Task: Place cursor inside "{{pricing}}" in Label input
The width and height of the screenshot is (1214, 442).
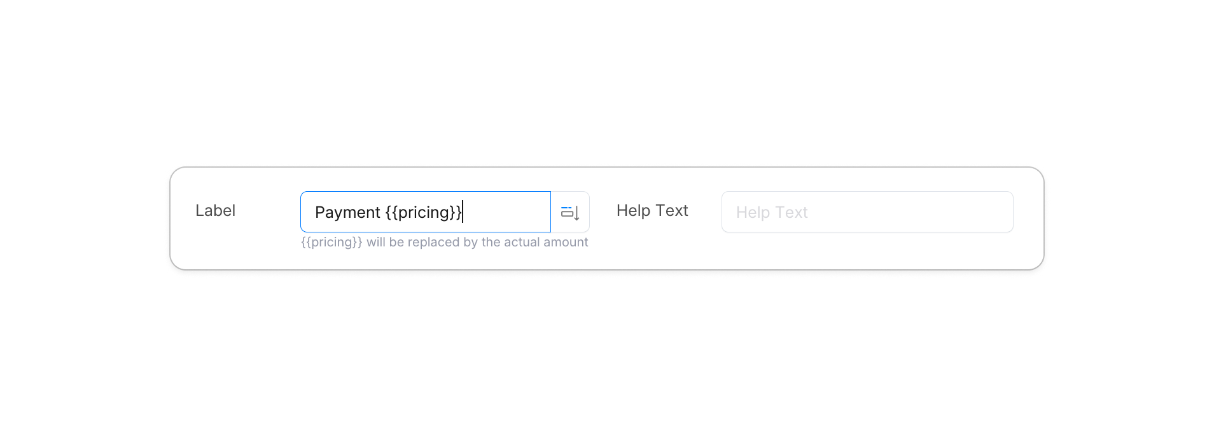Action: coord(424,213)
